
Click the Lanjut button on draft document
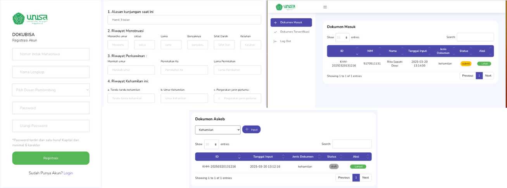tap(358, 167)
